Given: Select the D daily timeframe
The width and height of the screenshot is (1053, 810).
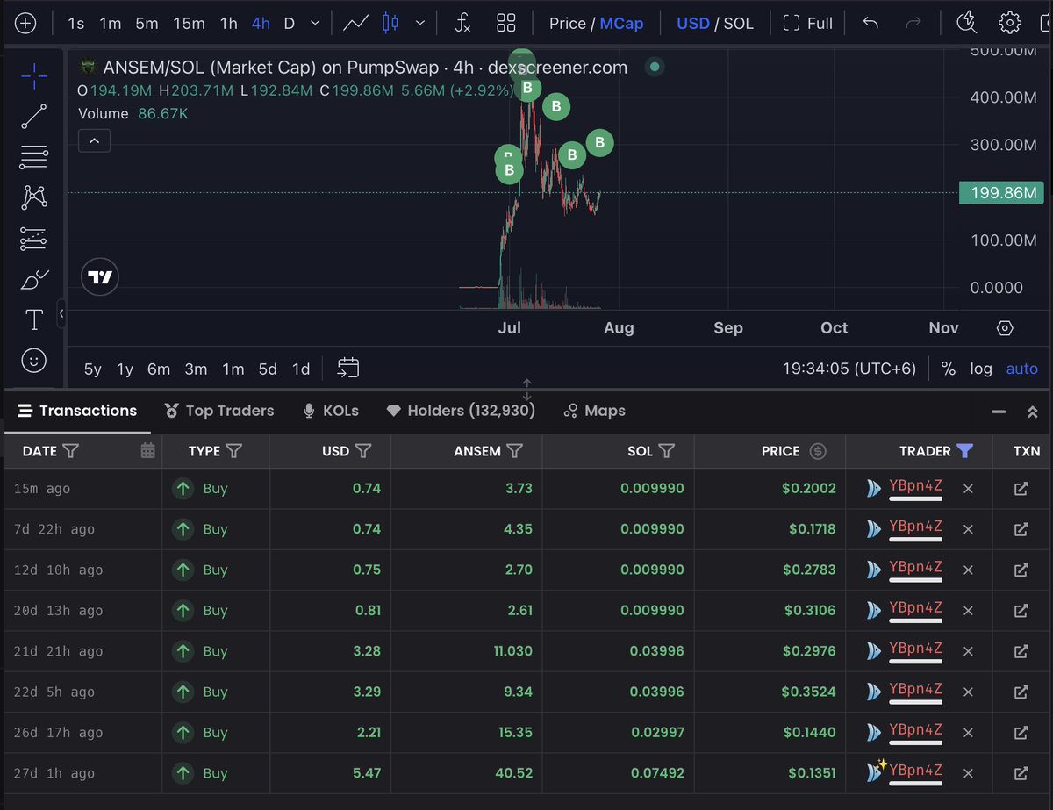Looking at the screenshot, I should [290, 24].
